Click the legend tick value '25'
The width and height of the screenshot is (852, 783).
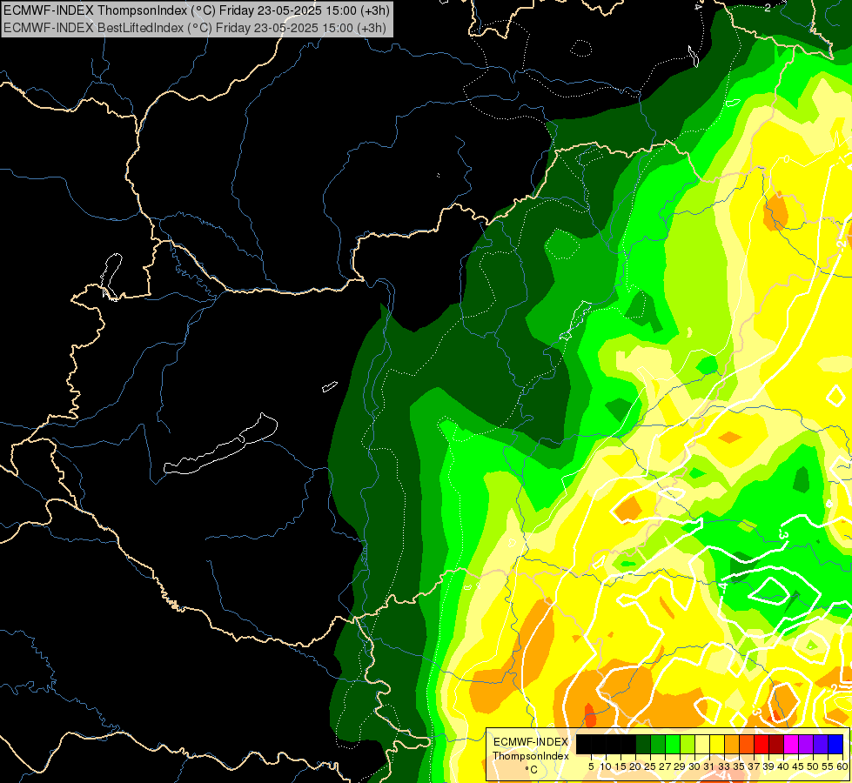(x=650, y=766)
